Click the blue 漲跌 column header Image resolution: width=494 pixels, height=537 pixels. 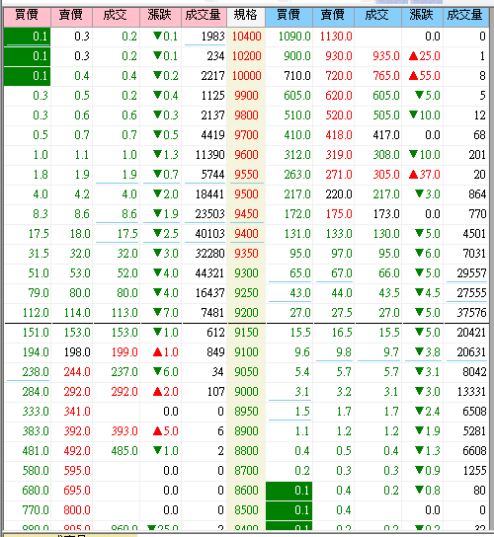[x=422, y=17]
